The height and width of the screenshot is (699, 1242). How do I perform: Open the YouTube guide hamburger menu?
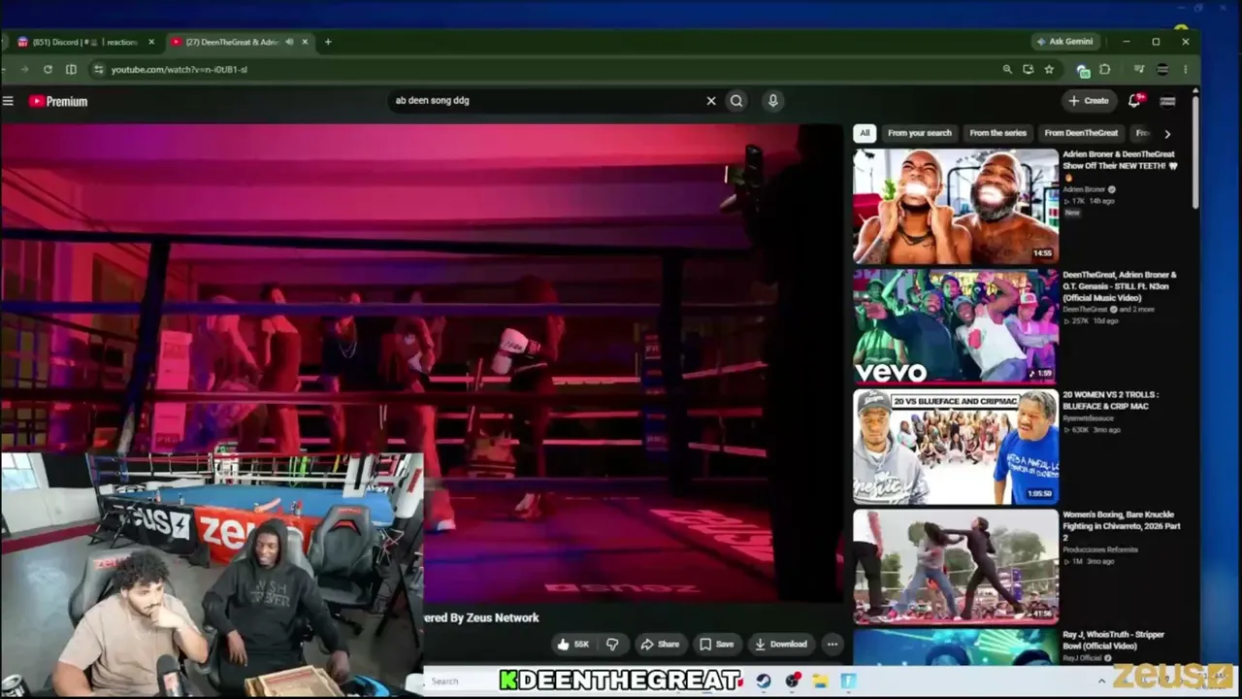(8, 101)
